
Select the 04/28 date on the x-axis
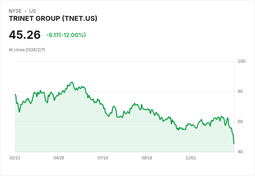(59, 158)
